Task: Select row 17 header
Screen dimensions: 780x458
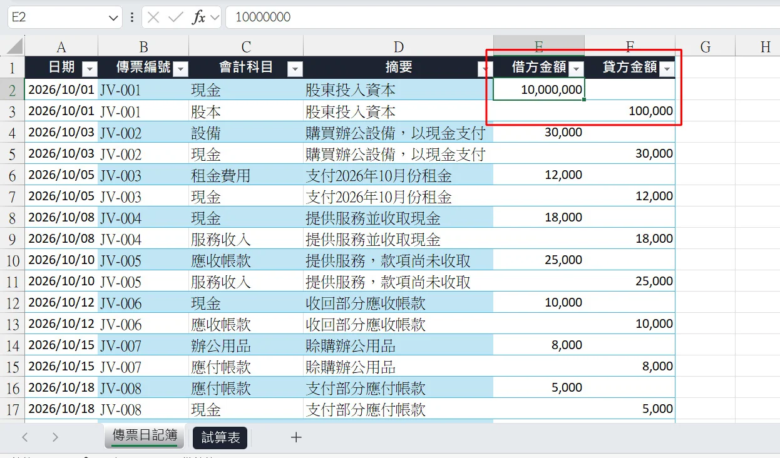Action: coord(13,409)
